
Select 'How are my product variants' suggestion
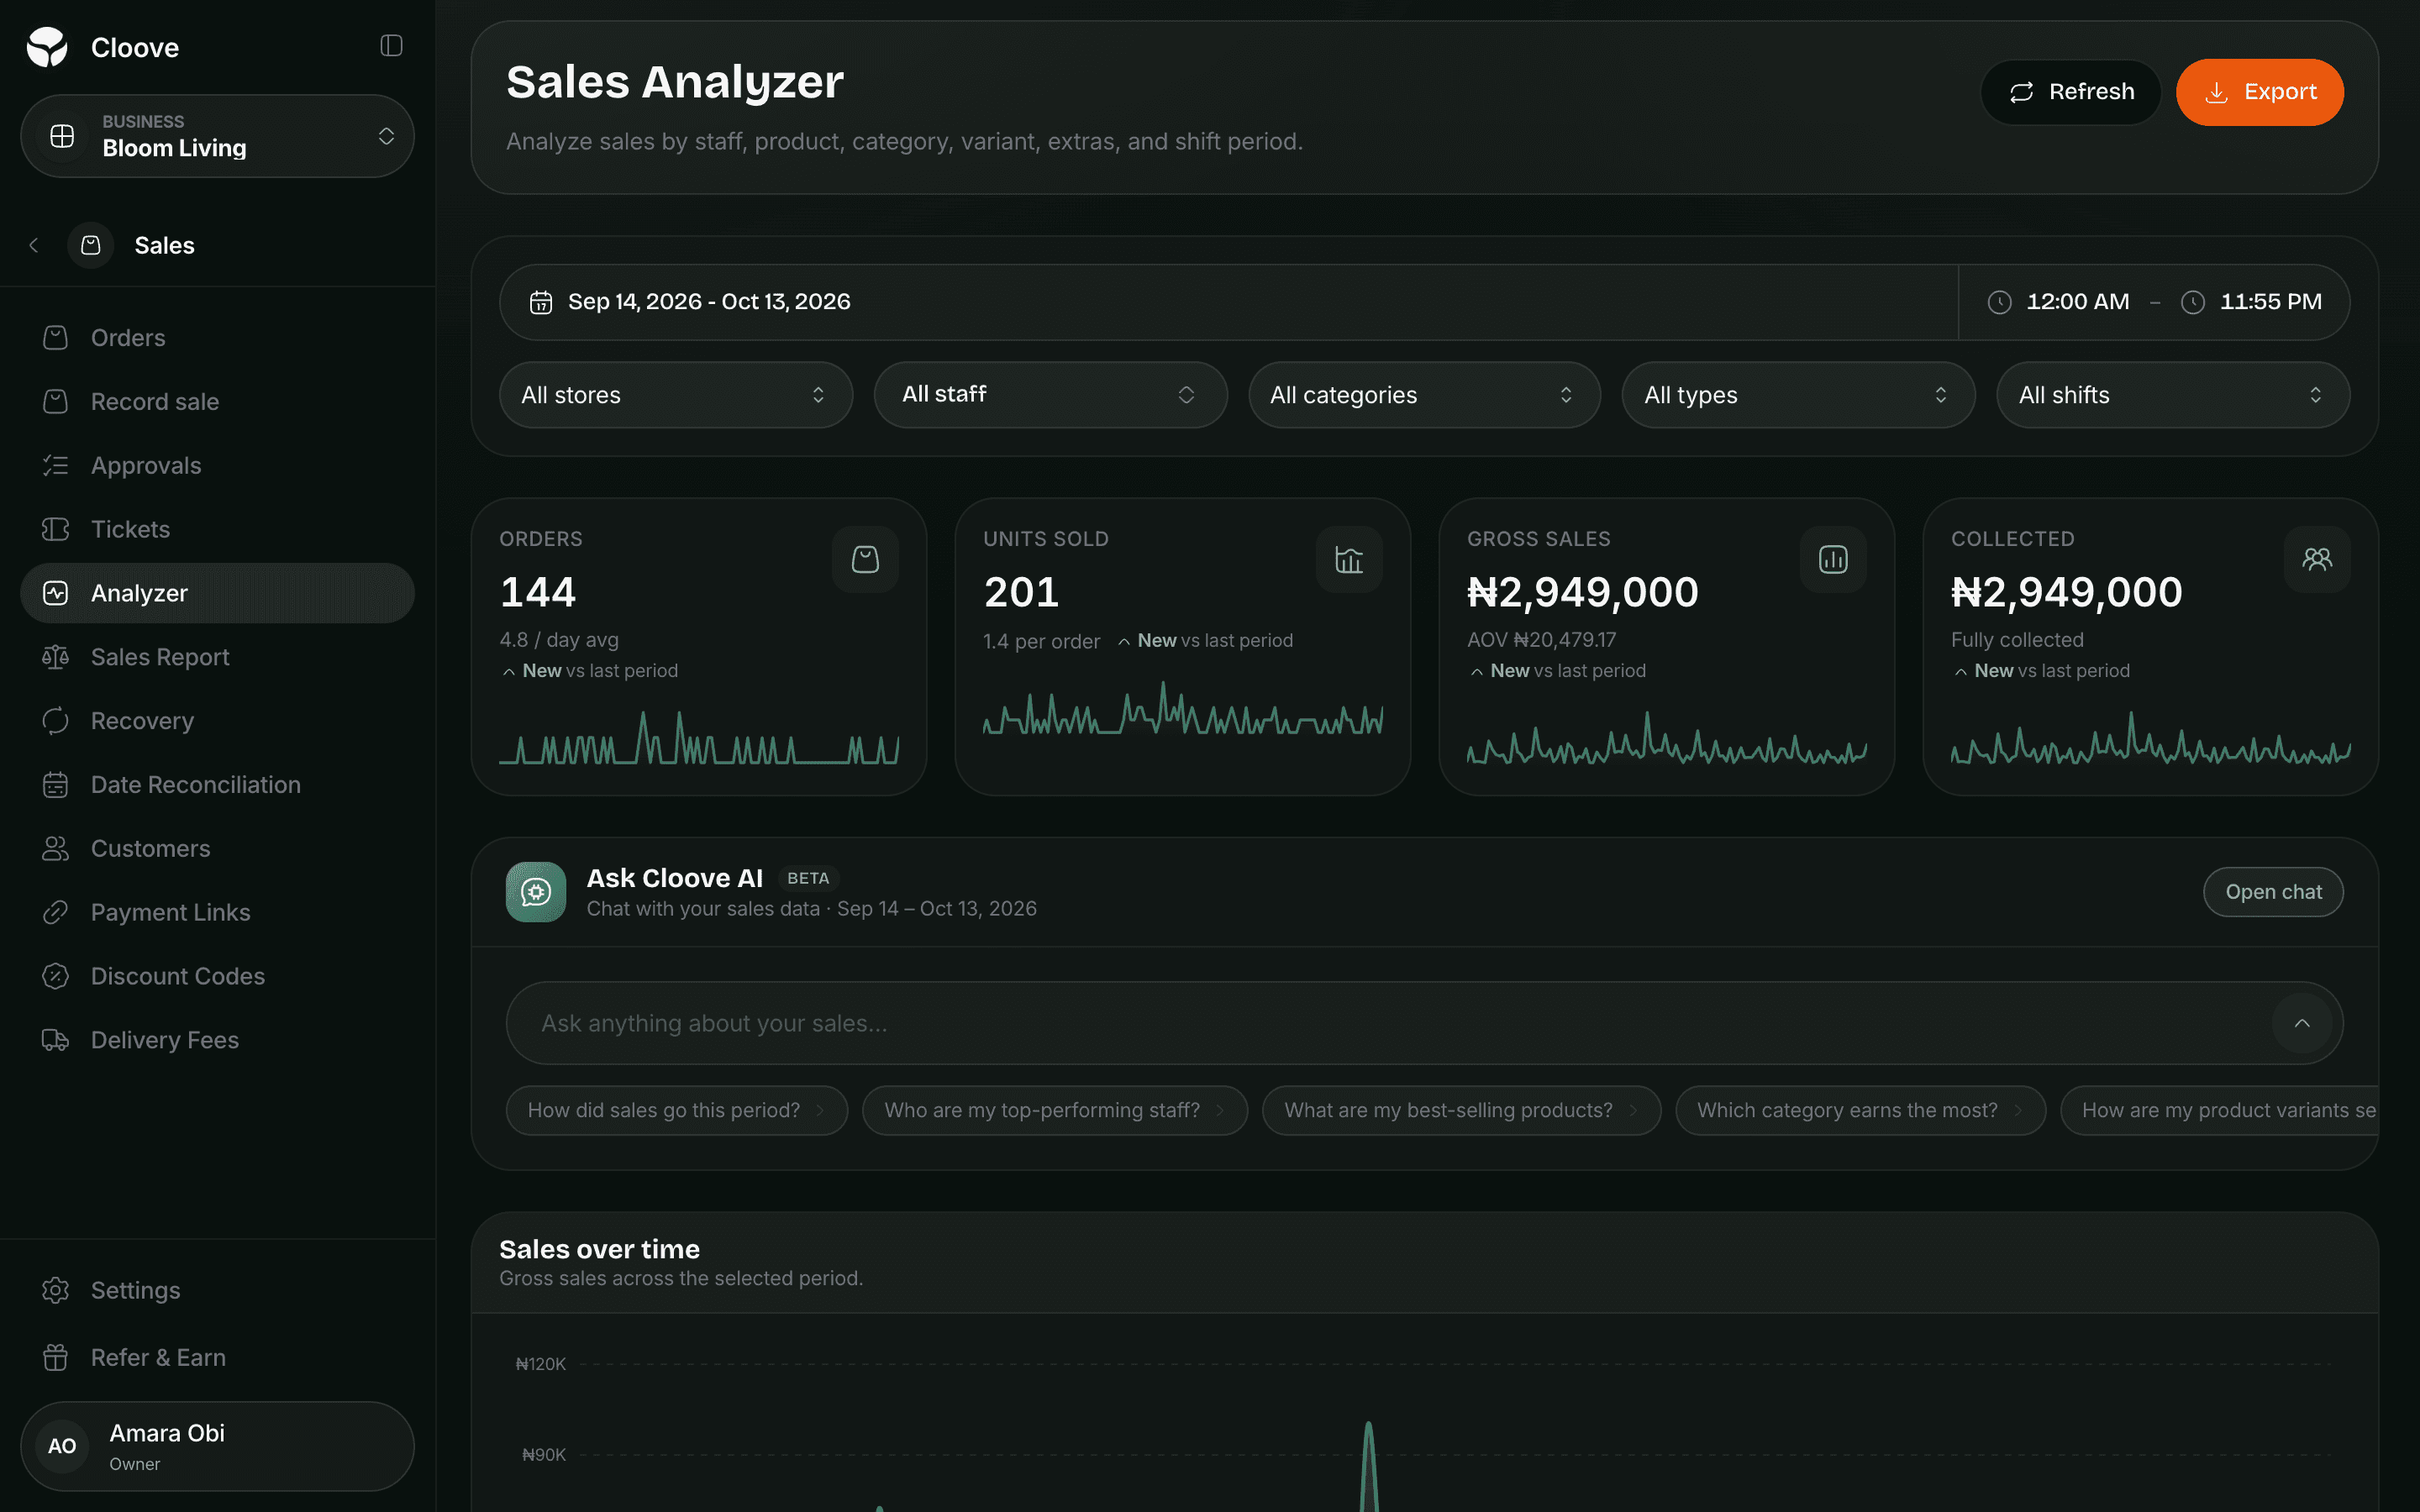click(x=2220, y=1110)
